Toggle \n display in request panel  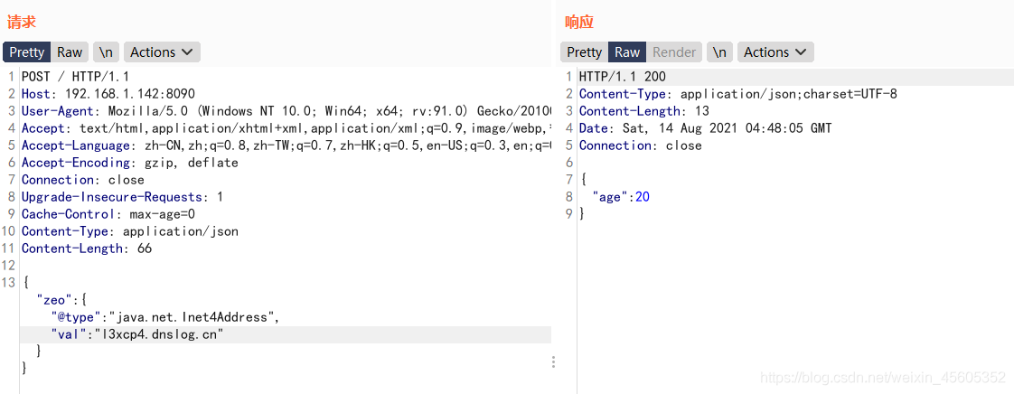pyautogui.click(x=106, y=52)
